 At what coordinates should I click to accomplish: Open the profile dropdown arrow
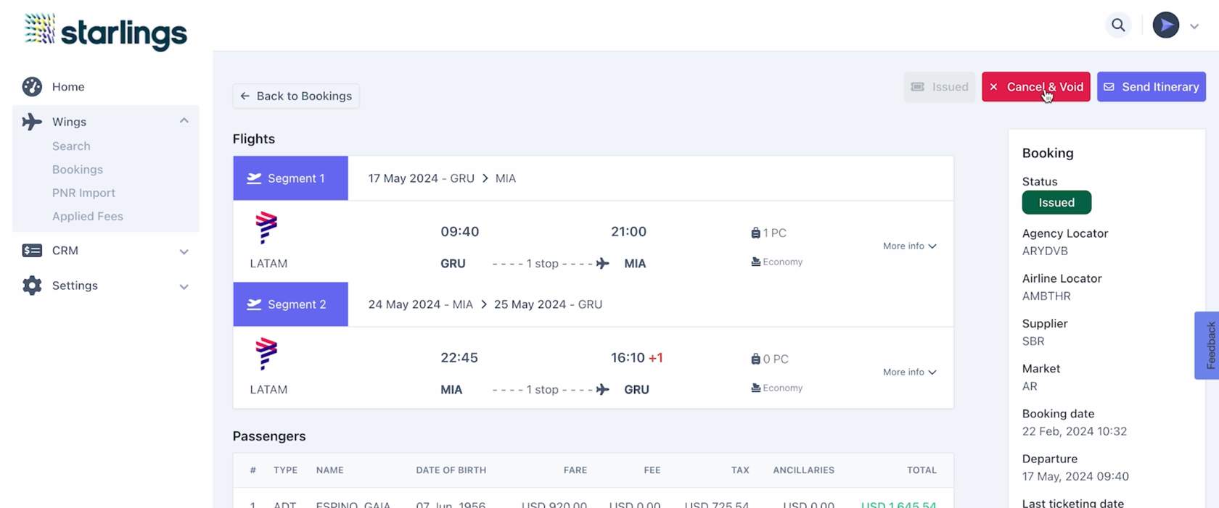(x=1194, y=26)
